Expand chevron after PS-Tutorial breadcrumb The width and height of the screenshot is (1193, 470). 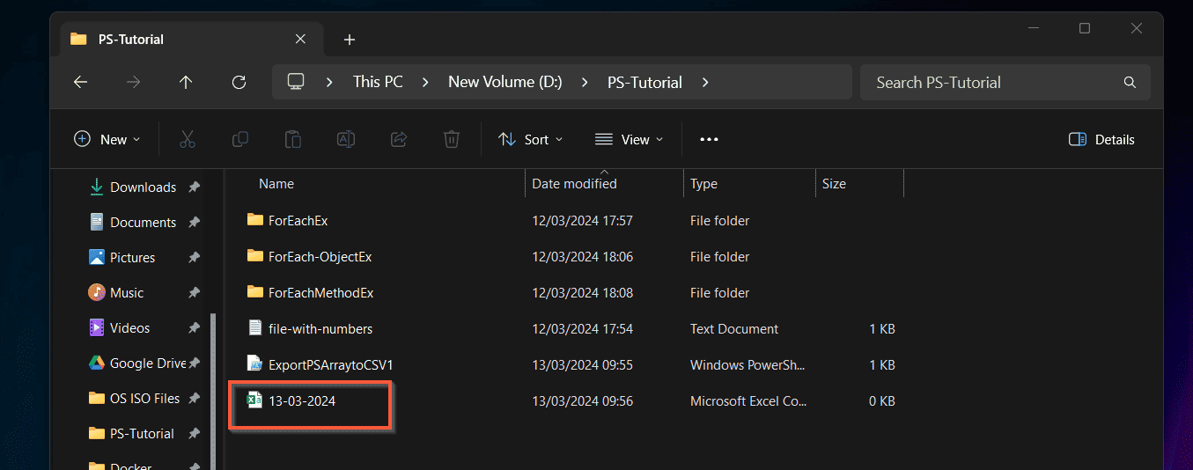point(704,82)
